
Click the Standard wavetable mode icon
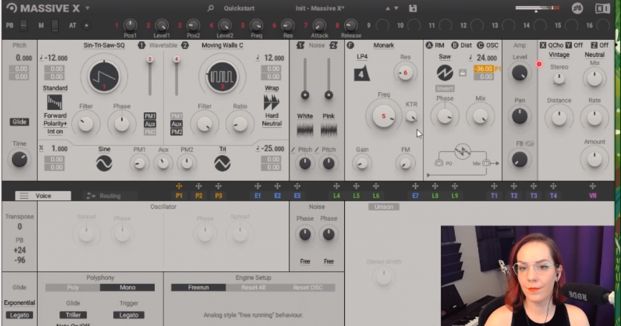pyautogui.click(x=54, y=102)
